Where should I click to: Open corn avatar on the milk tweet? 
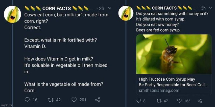(12, 15)
